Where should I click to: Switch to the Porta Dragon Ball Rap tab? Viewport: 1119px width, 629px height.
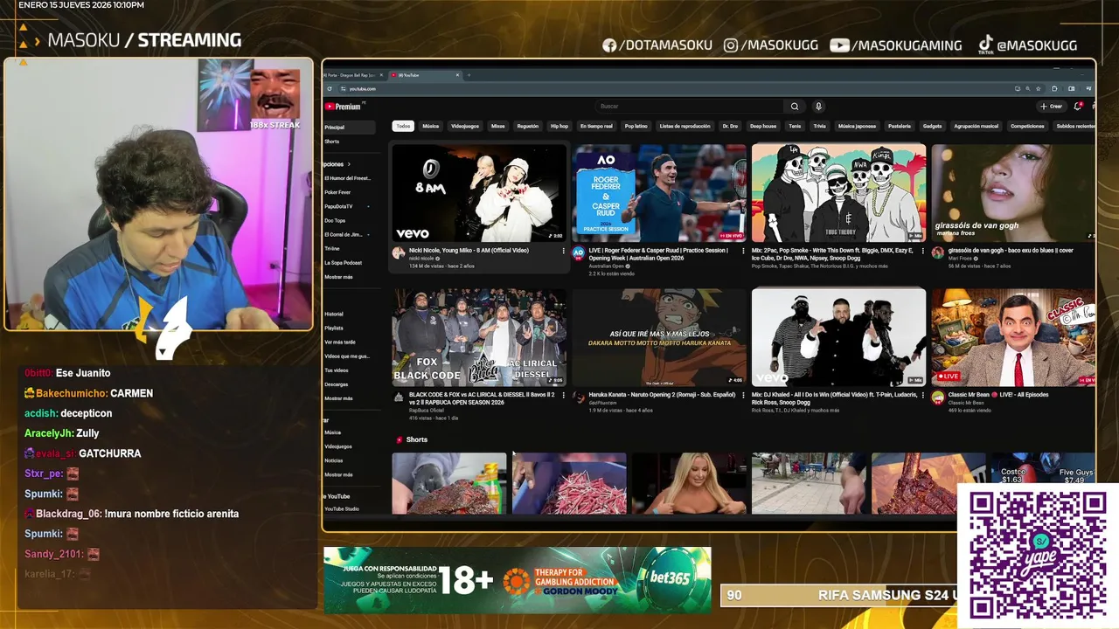click(x=352, y=75)
